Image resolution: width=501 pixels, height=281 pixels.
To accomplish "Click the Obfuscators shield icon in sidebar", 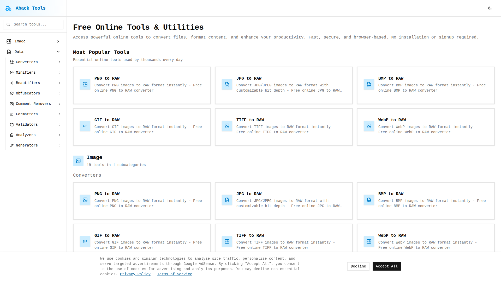I will tap(12, 93).
